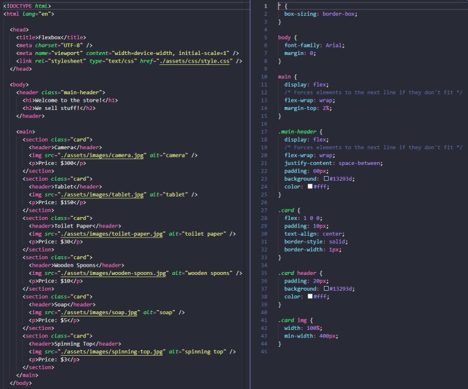
Task: Open the tablet.jpg image path link
Action: coord(102,194)
